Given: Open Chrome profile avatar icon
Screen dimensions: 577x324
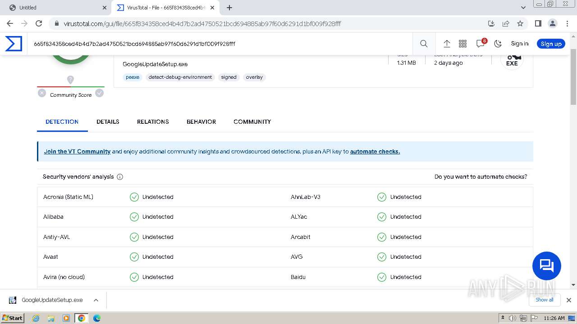Looking at the screenshot, I should coord(552,23).
